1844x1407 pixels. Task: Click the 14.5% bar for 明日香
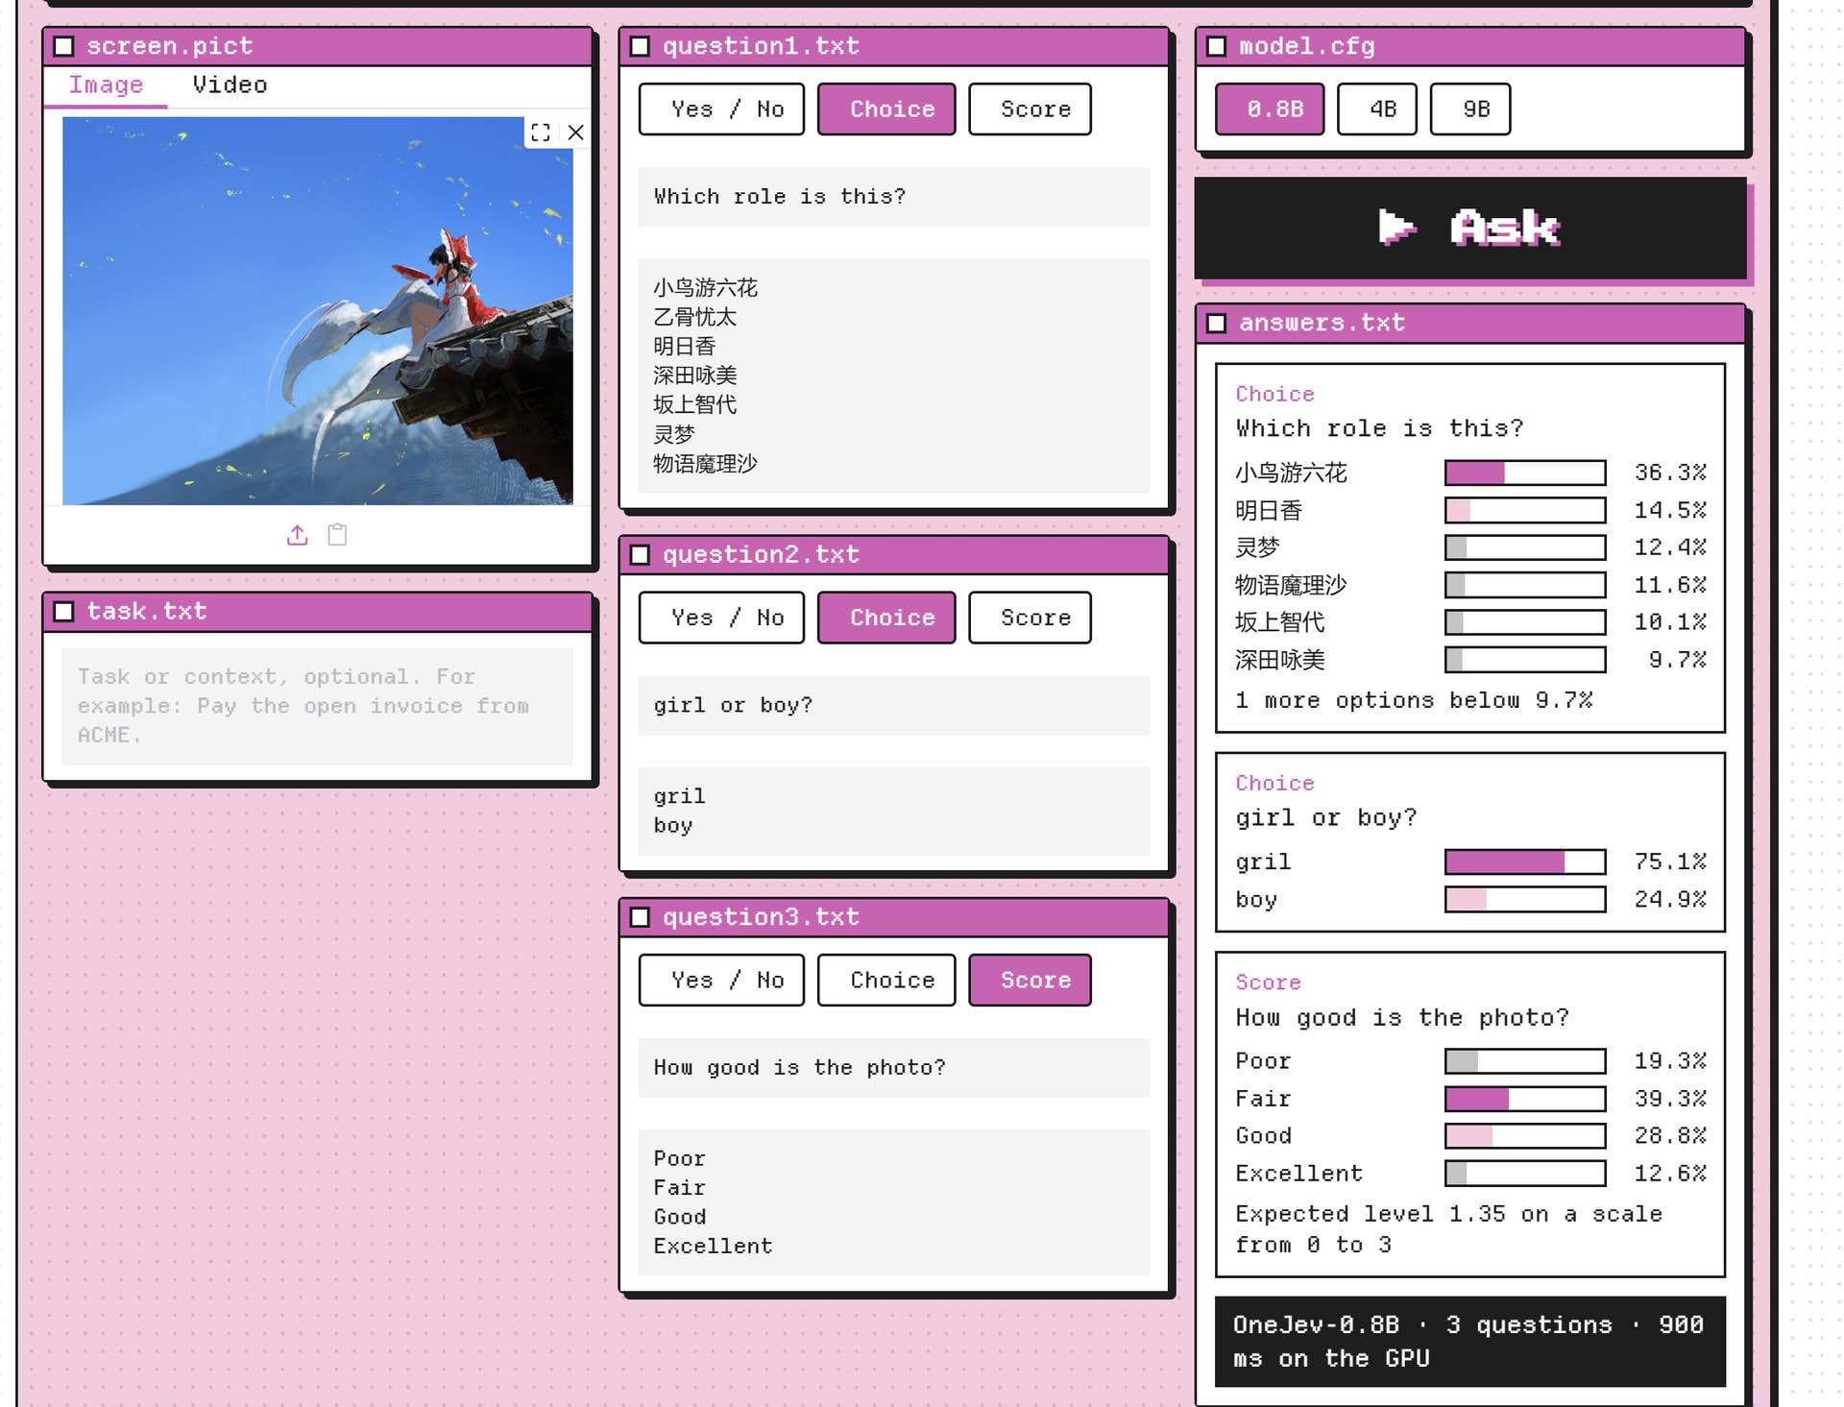pyautogui.click(x=1525, y=510)
